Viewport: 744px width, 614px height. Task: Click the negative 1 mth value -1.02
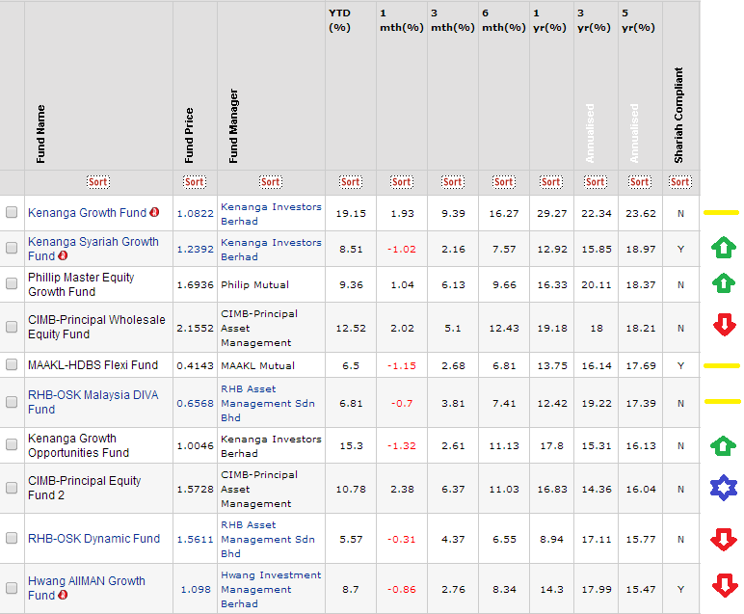tap(402, 249)
